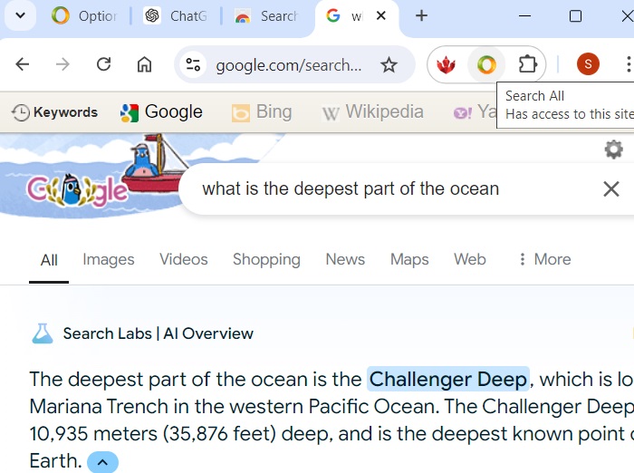Go forward to the next page
This screenshot has width=634, height=473.
[62, 64]
